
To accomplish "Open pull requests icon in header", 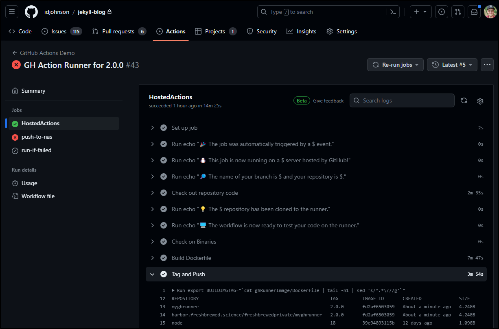I will coord(458,12).
